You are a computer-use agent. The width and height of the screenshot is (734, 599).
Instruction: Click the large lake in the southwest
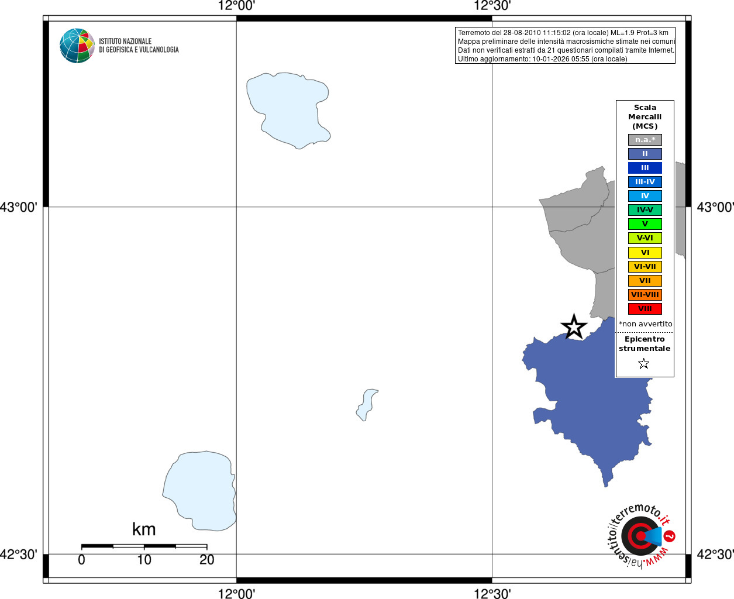(200, 490)
